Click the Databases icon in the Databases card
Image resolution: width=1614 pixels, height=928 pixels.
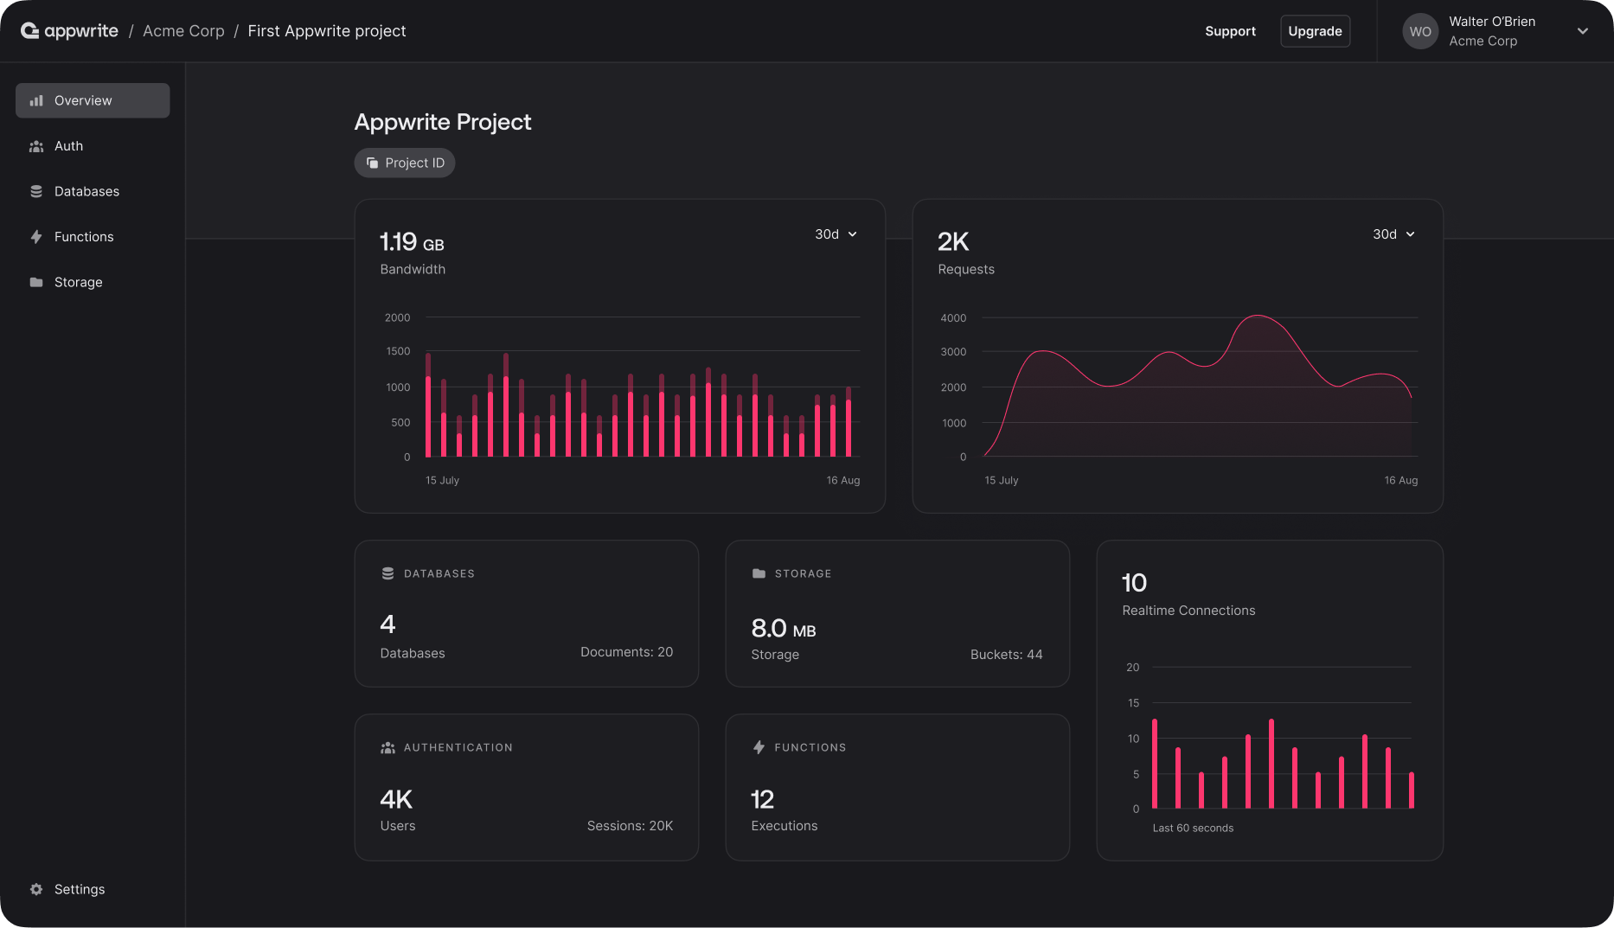pyautogui.click(x=387, y=573)
